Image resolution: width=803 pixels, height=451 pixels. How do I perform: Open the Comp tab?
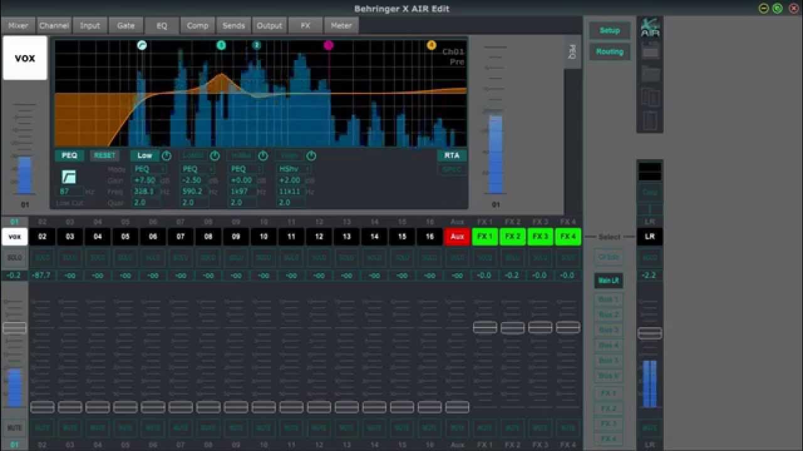point(198,26)
